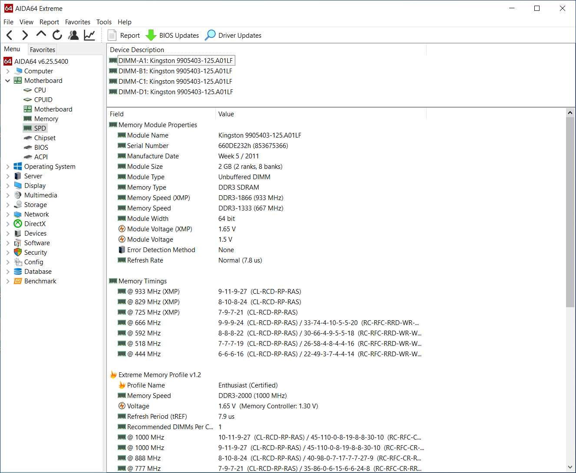Viewport: 576px width, 473px height.
Task: Click the Security shield icon
Action: pyautogui.click(x=18, y=253)
